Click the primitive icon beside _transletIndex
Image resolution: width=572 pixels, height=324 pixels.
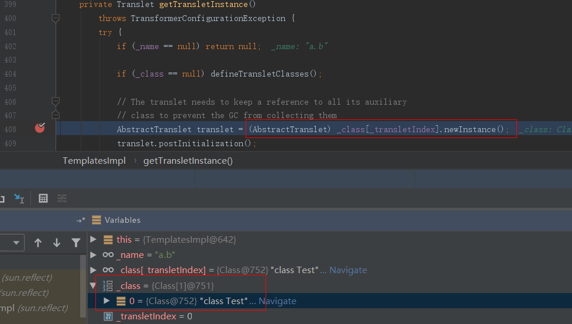(x=108, y=316)
